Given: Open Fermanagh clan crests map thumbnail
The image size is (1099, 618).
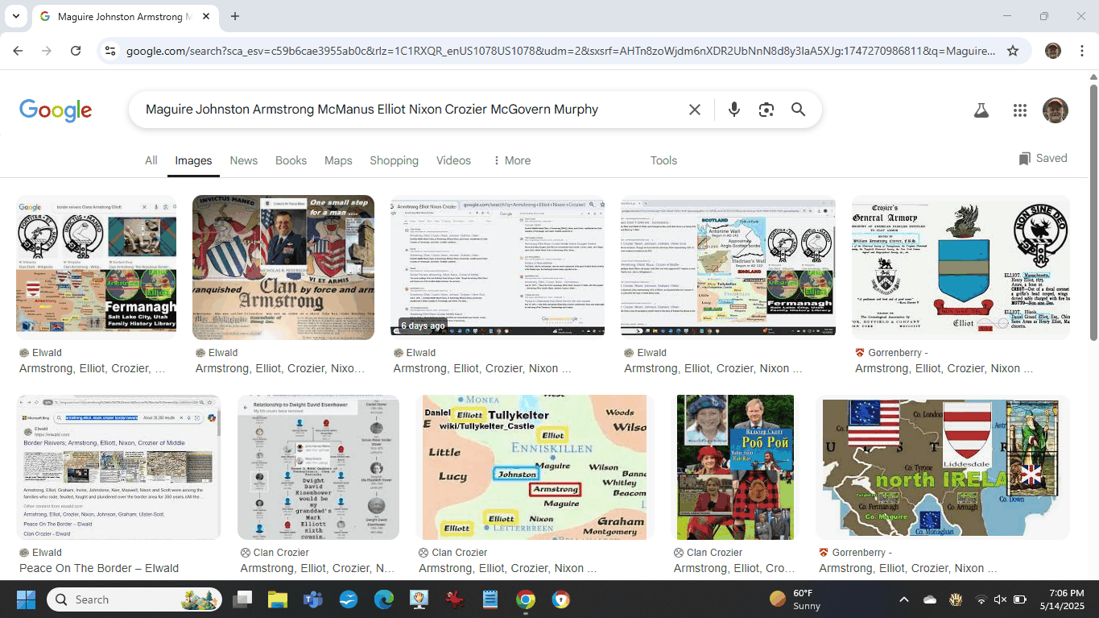Looking at the screenshot, I should point(96,266).
